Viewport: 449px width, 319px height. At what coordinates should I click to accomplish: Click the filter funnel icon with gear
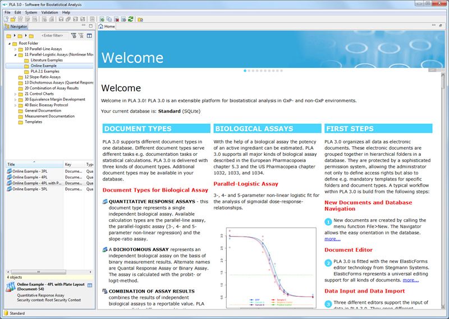coord(74,35)
